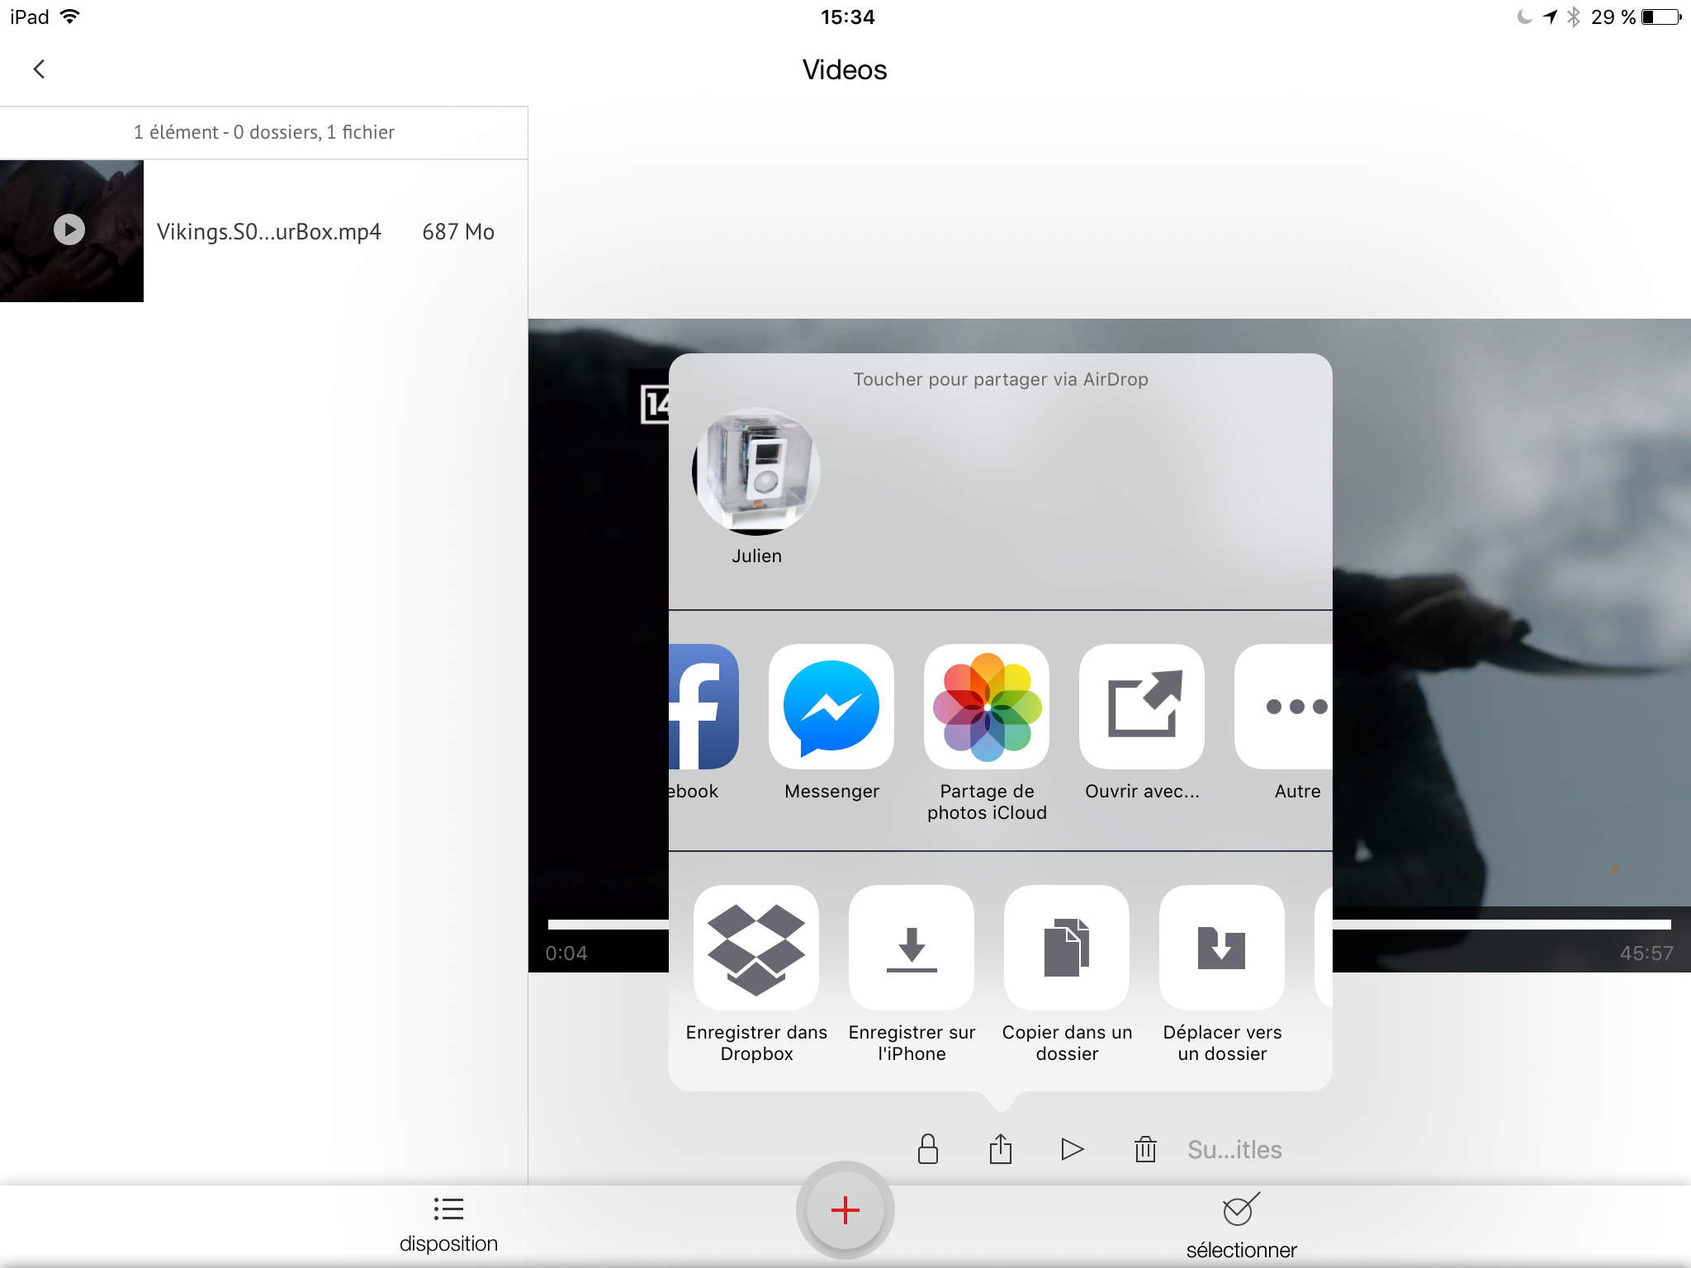Open Vikings video thumbnail
1691x1268 pixels.
pos(72,230)
